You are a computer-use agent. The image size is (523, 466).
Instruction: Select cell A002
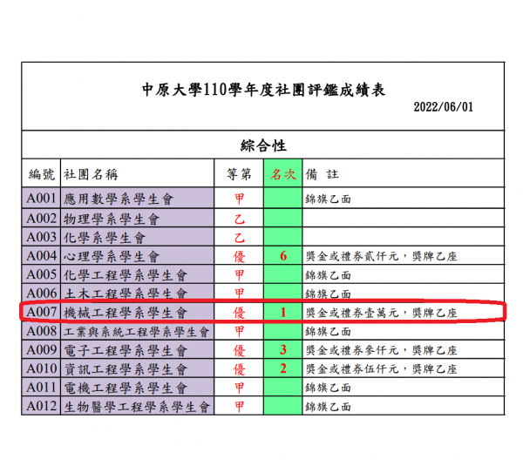41,219
